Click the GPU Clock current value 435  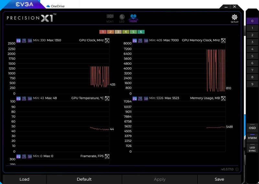[x=112, y=84]
